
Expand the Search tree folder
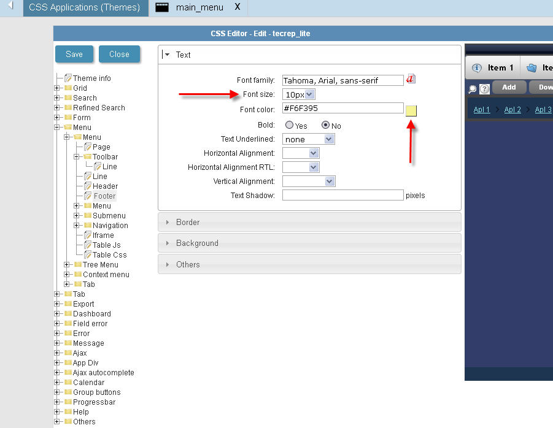coord(57,97)
